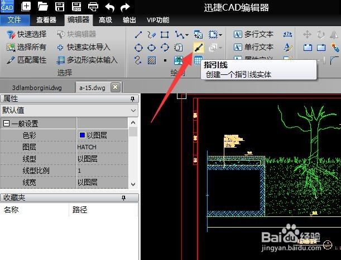341x260 pixels.
Task: Export the drawing with the Save as PDF icon
Action: point(76,6)
